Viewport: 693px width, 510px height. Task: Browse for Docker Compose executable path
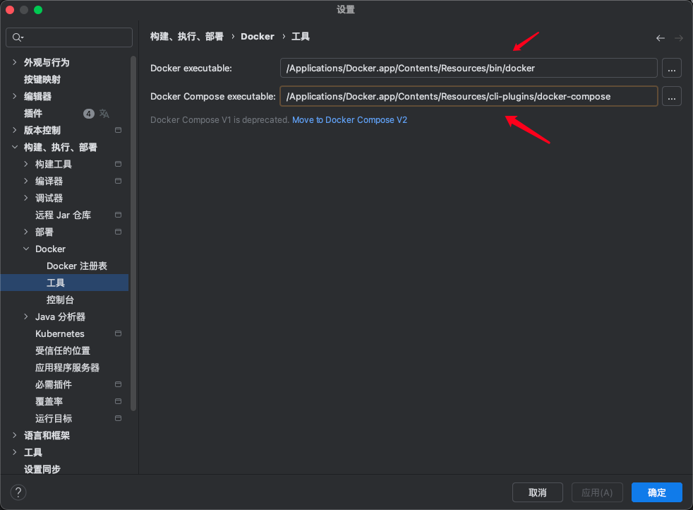[671, 97]
